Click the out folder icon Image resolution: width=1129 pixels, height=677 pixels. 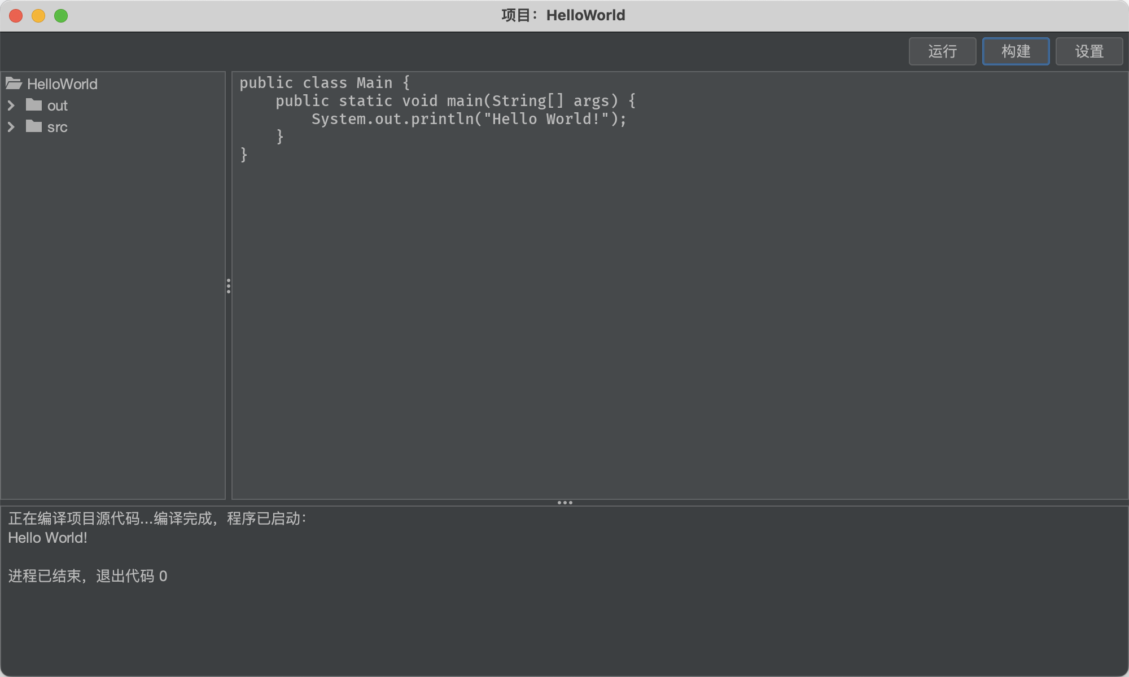coord(34,105)
